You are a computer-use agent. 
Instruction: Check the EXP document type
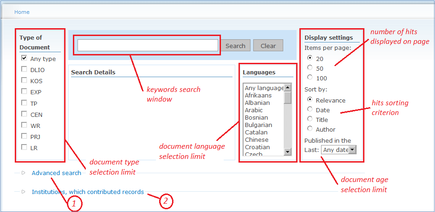(24, 91)
